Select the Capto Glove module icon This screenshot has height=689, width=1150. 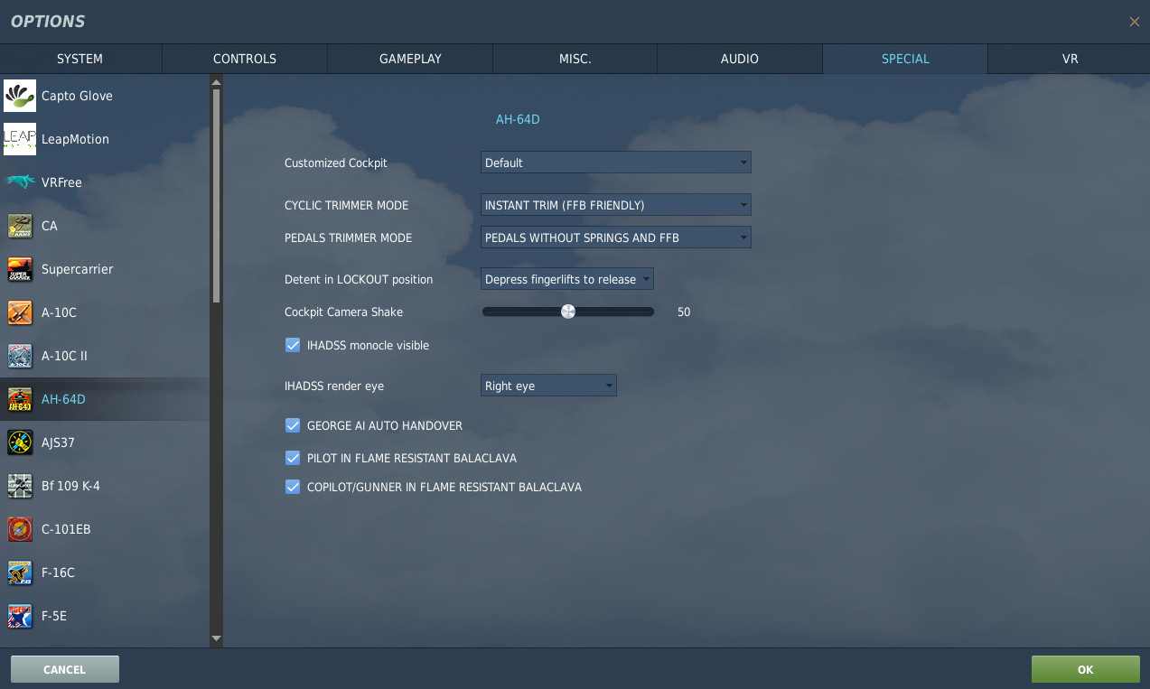20,96
